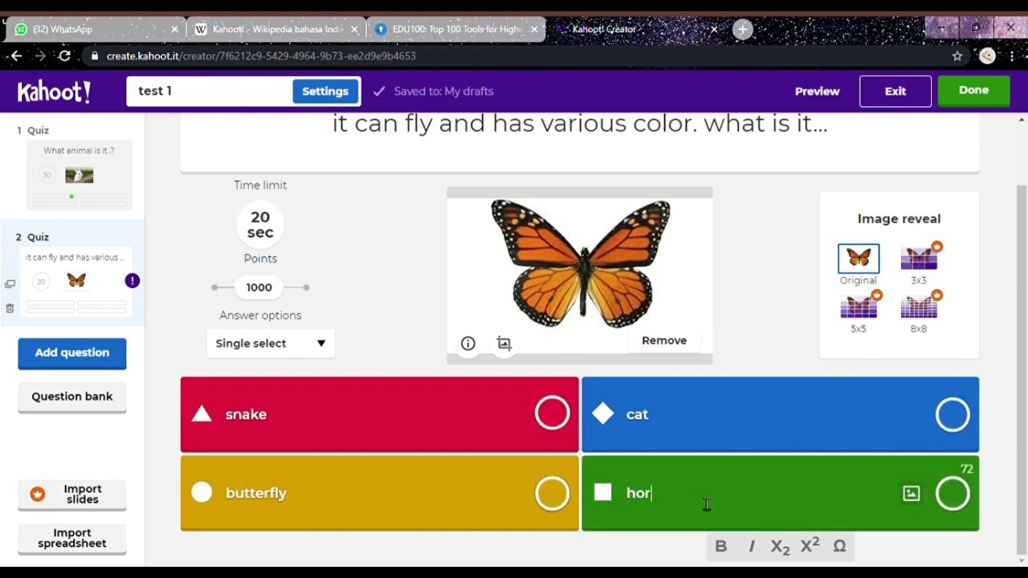Select 5x5 image reveal option
The image size is (1028, 578).
[x=859, y=312]
